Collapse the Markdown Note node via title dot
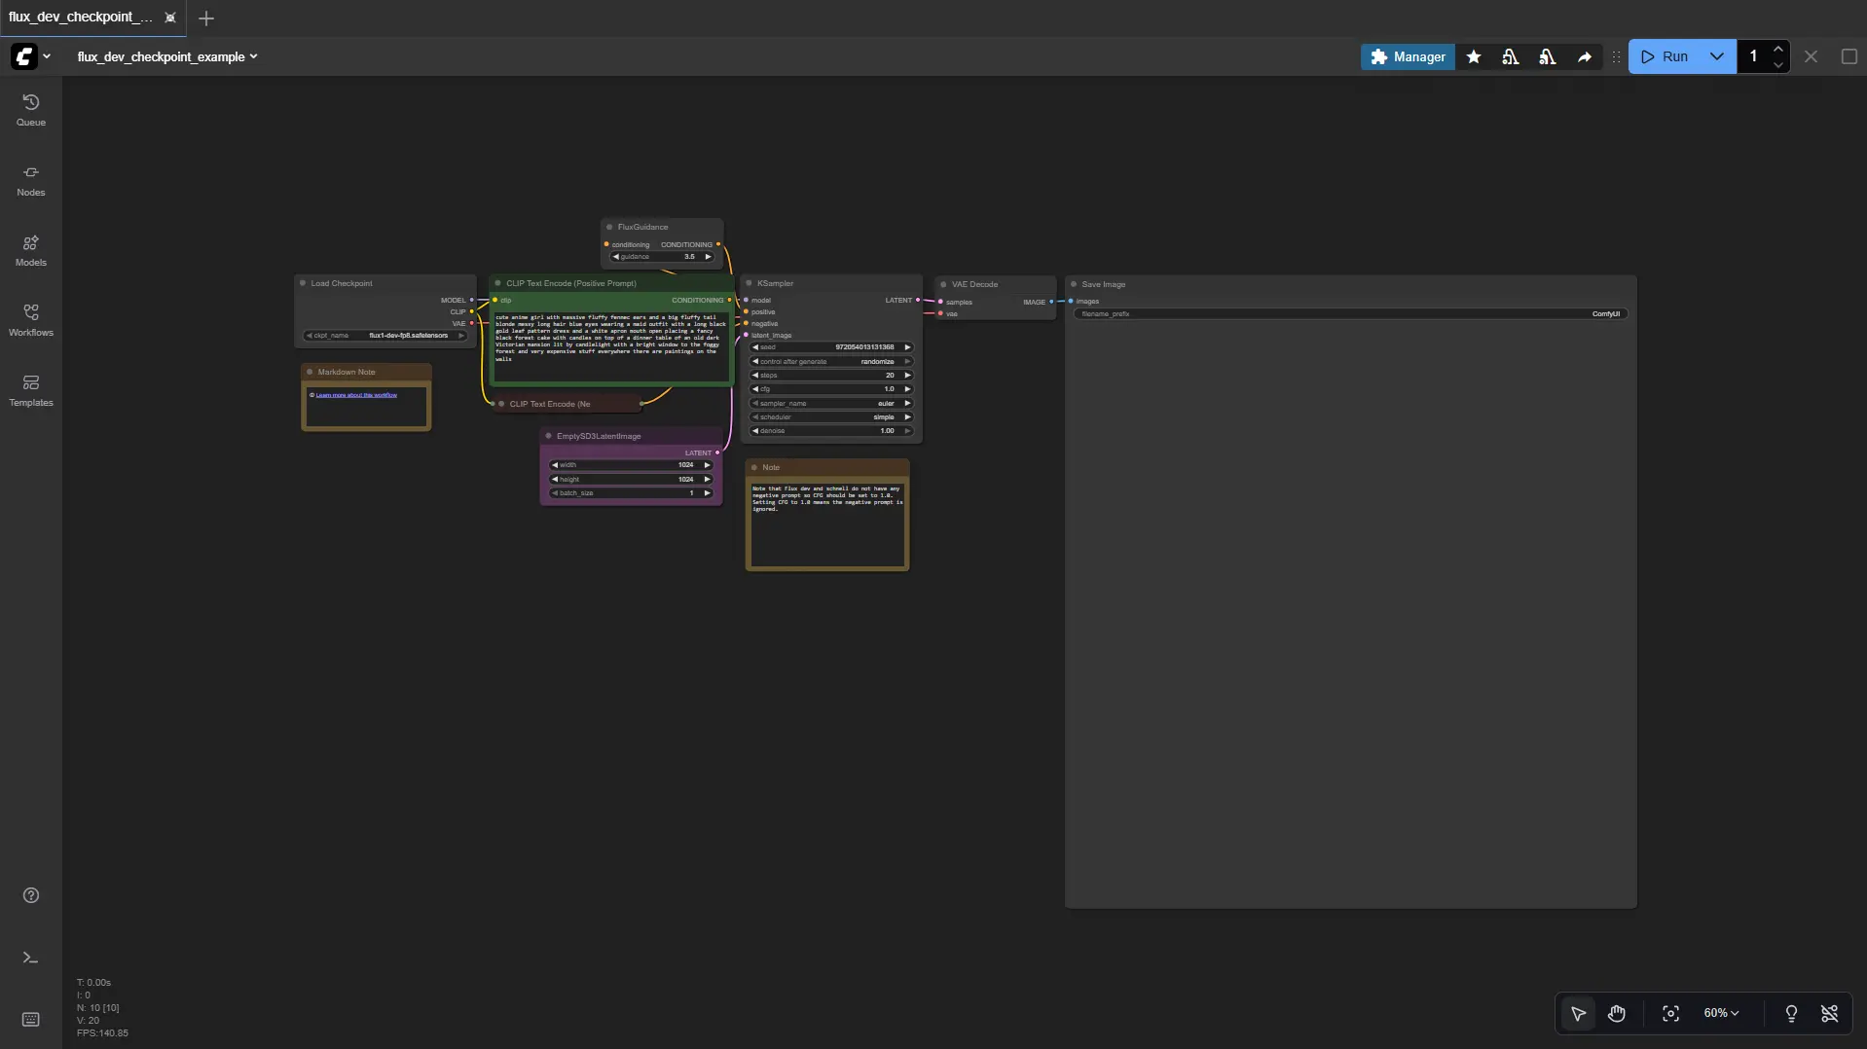 (x=310, y=372)
